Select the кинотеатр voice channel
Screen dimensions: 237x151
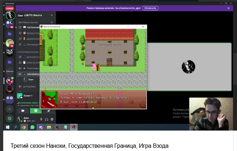(29, 74)
